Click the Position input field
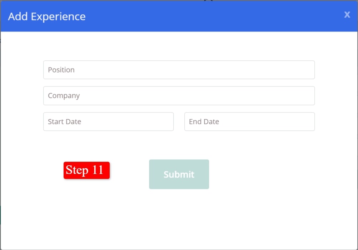This screenshot has width=358, height=250. tap(179, 70)
